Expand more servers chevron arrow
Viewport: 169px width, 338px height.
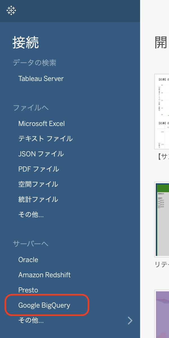tap(130, 320)
